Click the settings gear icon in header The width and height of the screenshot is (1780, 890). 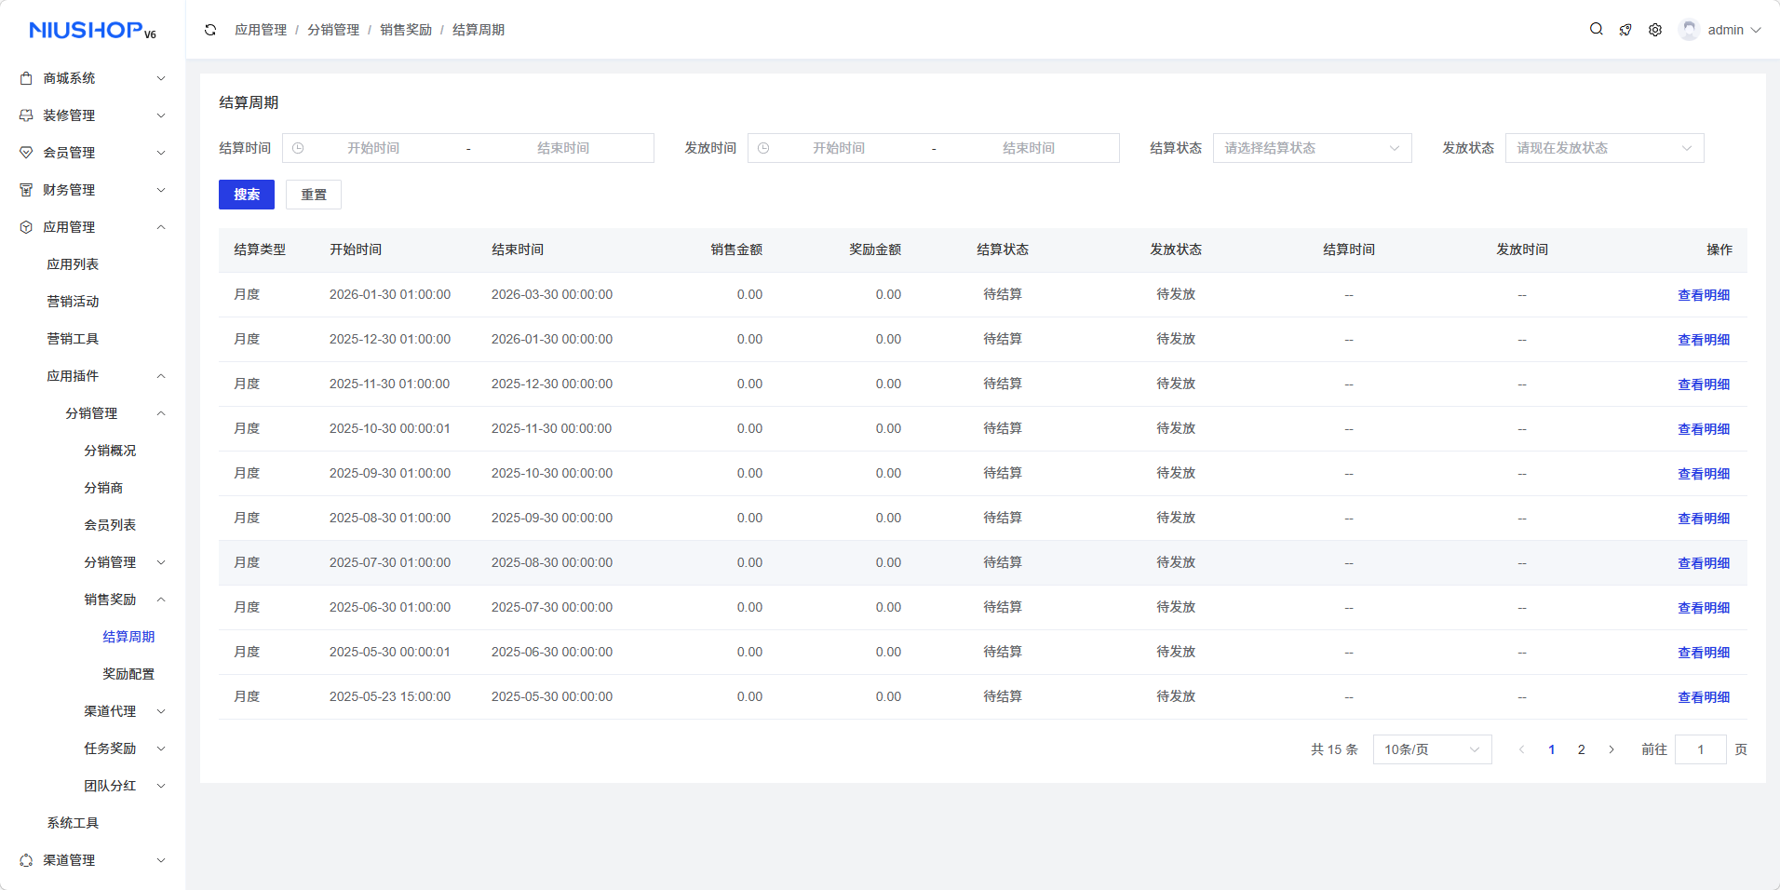(1655, 30)
